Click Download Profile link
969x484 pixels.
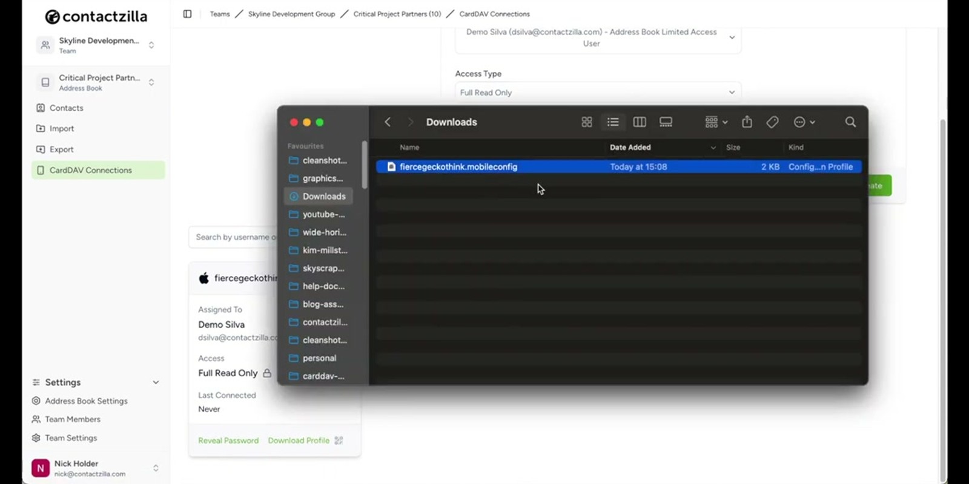click(x=299, y=440)
